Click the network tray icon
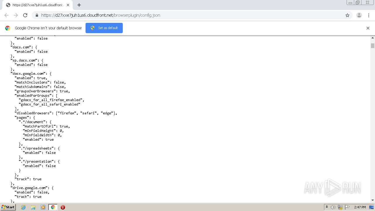 (x=340, y=207)
